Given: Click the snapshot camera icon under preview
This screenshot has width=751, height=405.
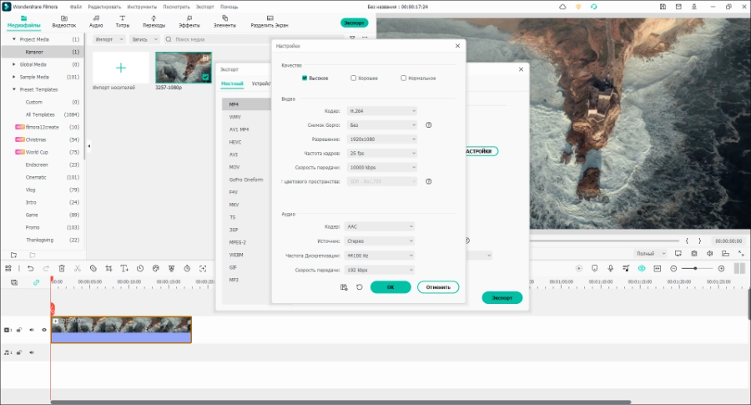Looking at the screenshot, I should (694, 254).
